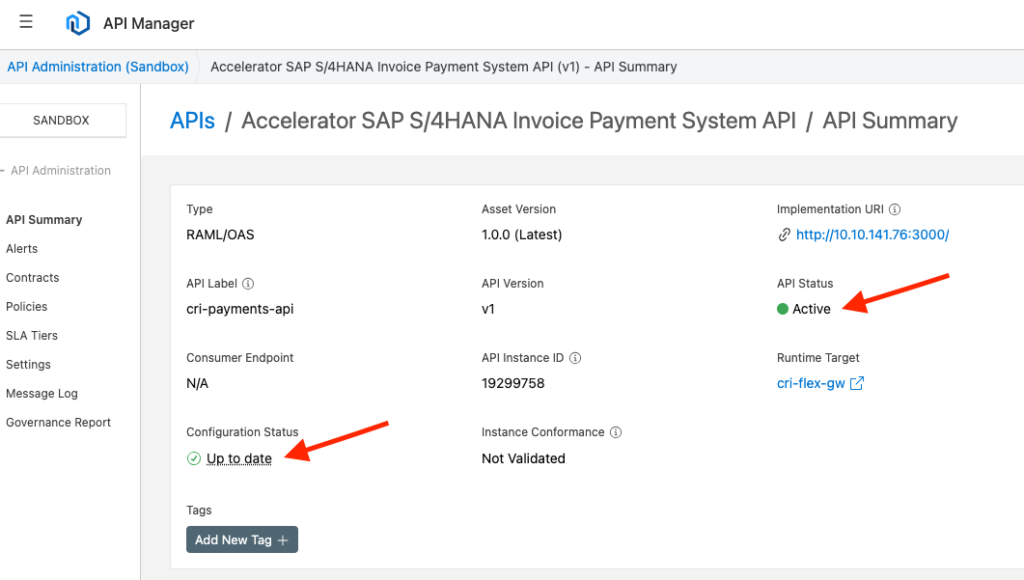Open the implementation URL http://10.10.141.76:3000/
This screenshot has width=1024, height=580.
[872, 235]
